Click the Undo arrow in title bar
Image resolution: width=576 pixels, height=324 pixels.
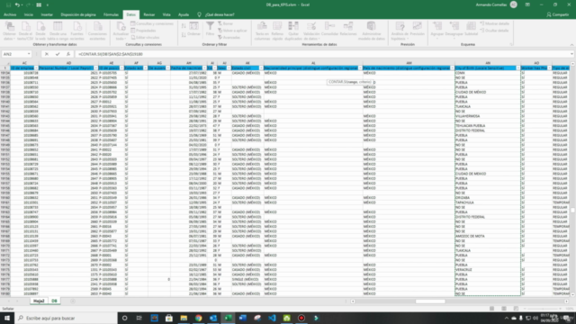click(17, 4)
